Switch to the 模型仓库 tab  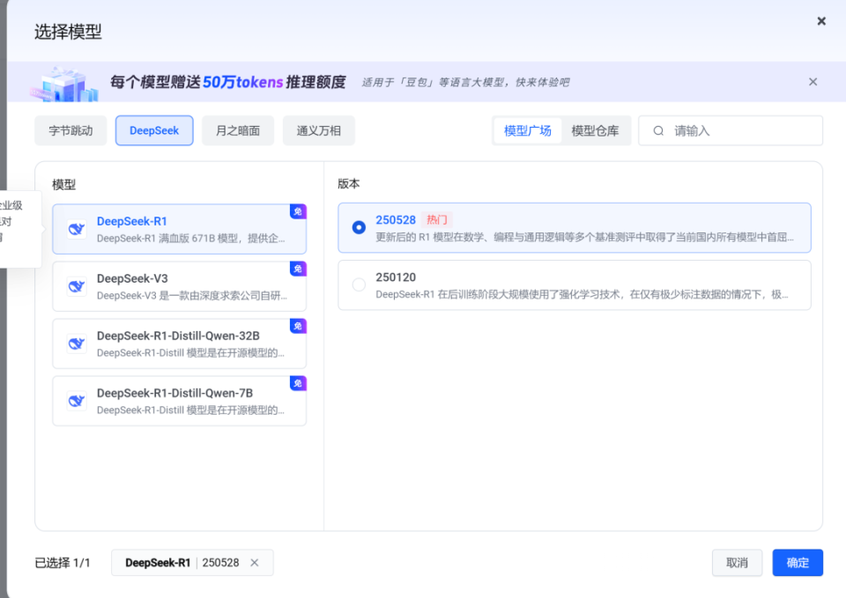pyautogui.click(x=595, y=130)
